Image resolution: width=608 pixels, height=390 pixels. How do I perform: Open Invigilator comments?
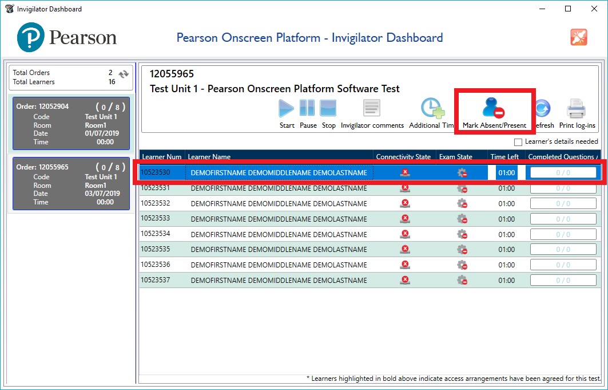(372, 109)
